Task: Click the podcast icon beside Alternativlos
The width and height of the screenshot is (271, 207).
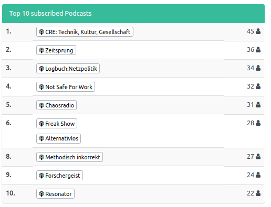Action: (41, 139)
